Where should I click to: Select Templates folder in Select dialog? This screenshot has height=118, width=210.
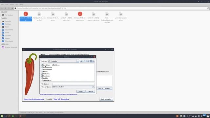pos(46,80)
